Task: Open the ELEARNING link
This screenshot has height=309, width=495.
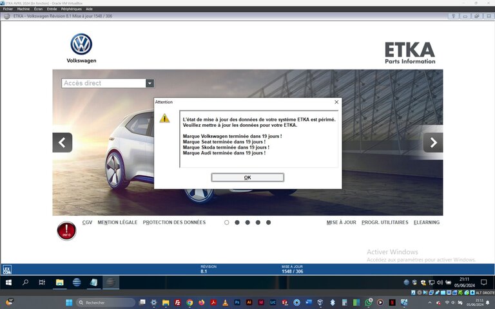Action: coord(427,222)
